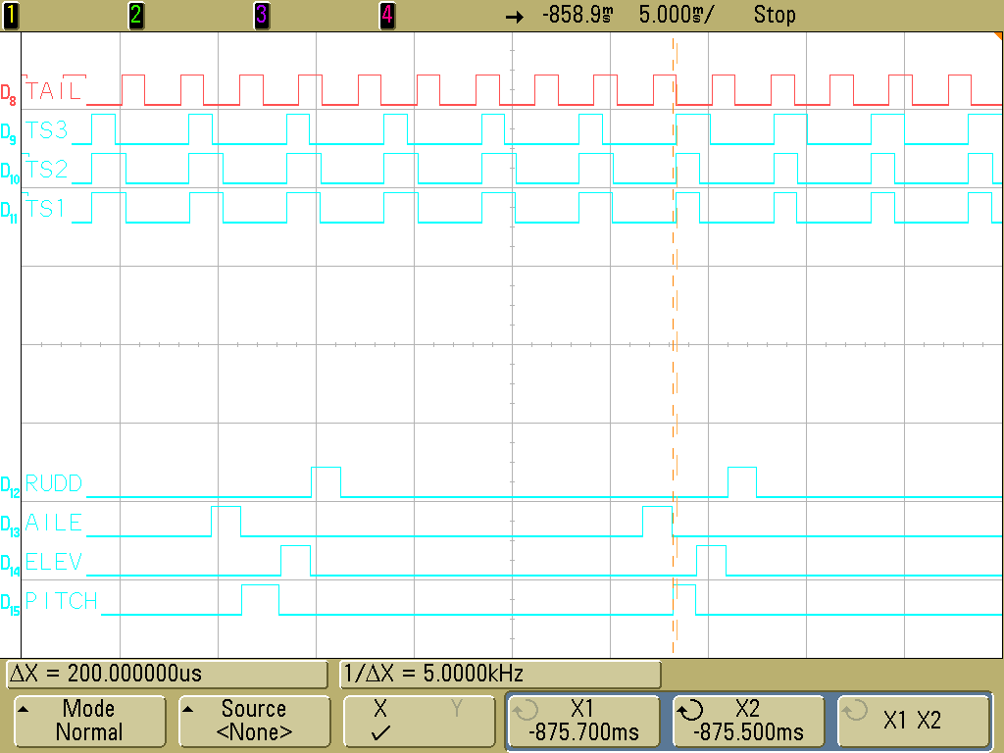Viewport: 1004px width, 753px height.
Task: Click the D13 AILE channel label
Action: click(54, 523)
